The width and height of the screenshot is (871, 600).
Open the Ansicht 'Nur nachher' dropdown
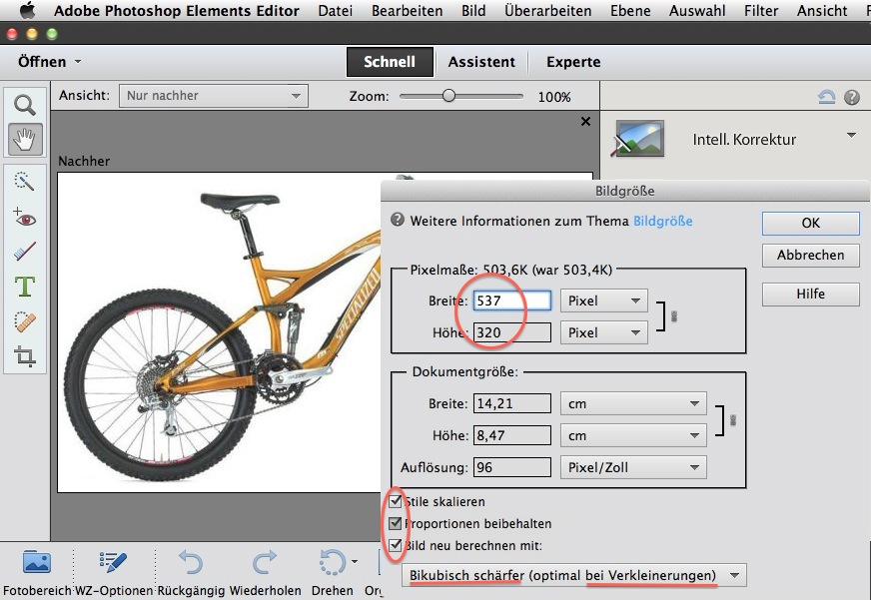(x=214, y=96)
